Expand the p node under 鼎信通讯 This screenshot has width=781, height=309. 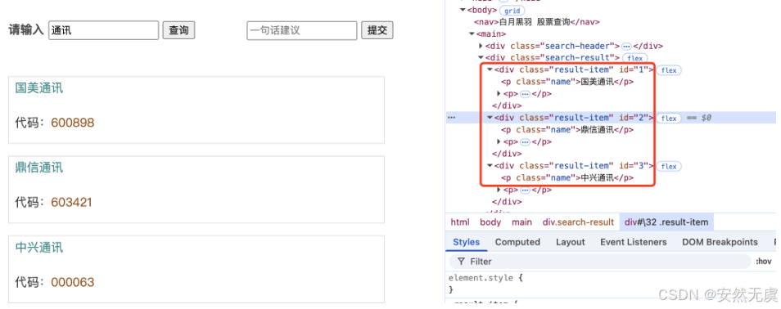(499, 141)
